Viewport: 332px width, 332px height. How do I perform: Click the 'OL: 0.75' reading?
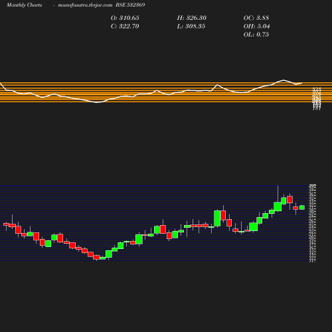(256, 35)
